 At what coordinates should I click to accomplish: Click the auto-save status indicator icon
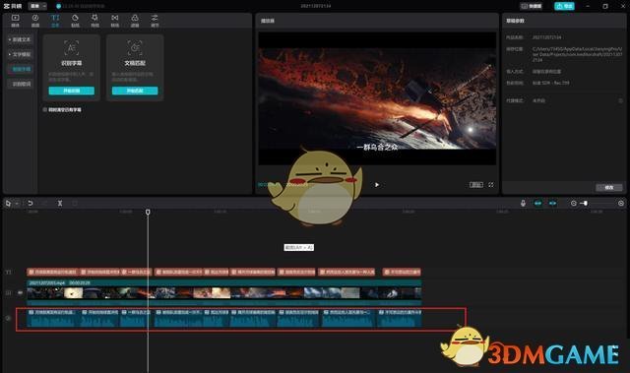pyautogui.click(x=59, y=6)
